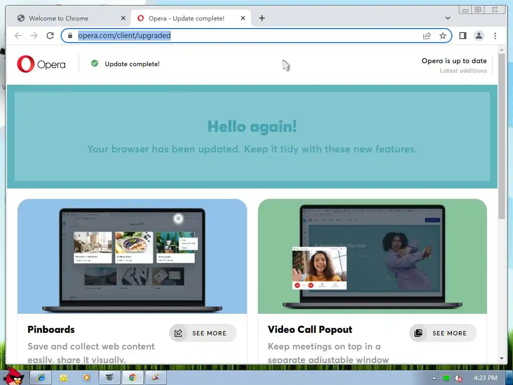The height and width of the screenshot is (385, 513).
Task: Click See More for Pinboards
Action: (203, 333)
